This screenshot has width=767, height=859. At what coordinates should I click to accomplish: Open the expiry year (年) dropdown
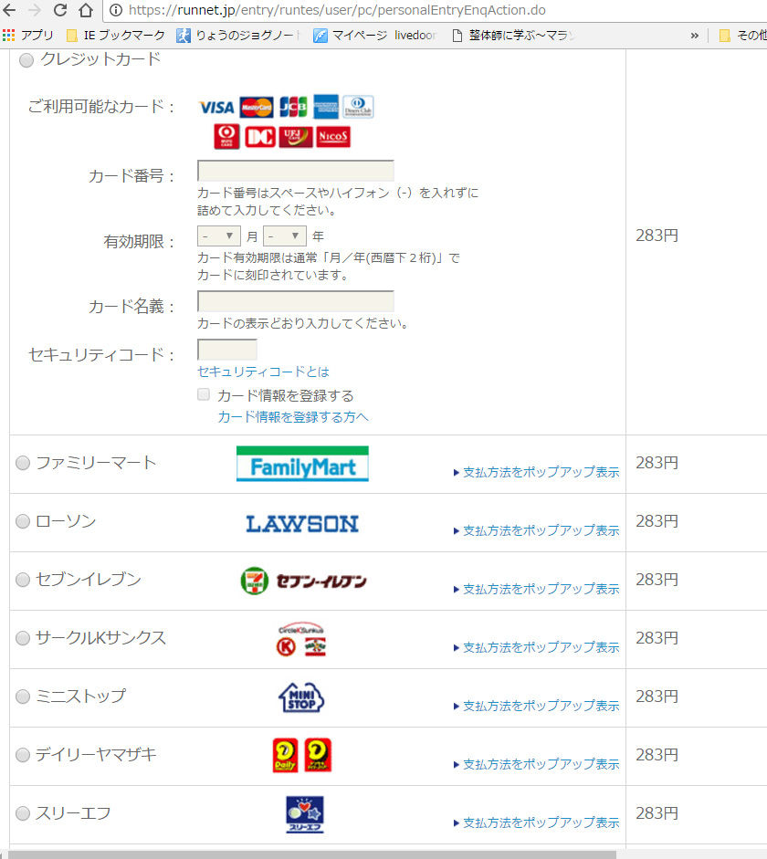tap(284, 236)
